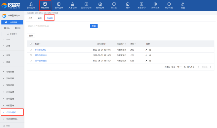Viewport: 217px width, 128px height.
Task: Open the 端午放假通知 title link
Action: pos(41,55)
